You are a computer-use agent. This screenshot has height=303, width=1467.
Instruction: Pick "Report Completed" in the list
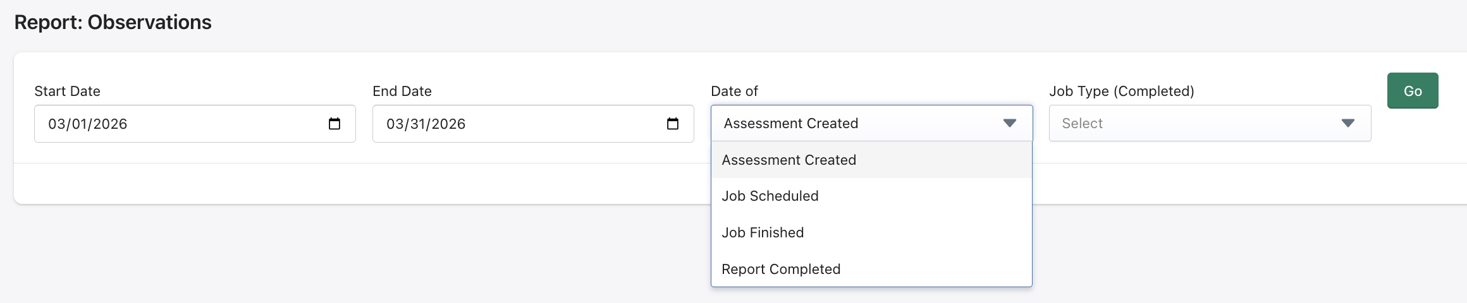coord(781,270)
